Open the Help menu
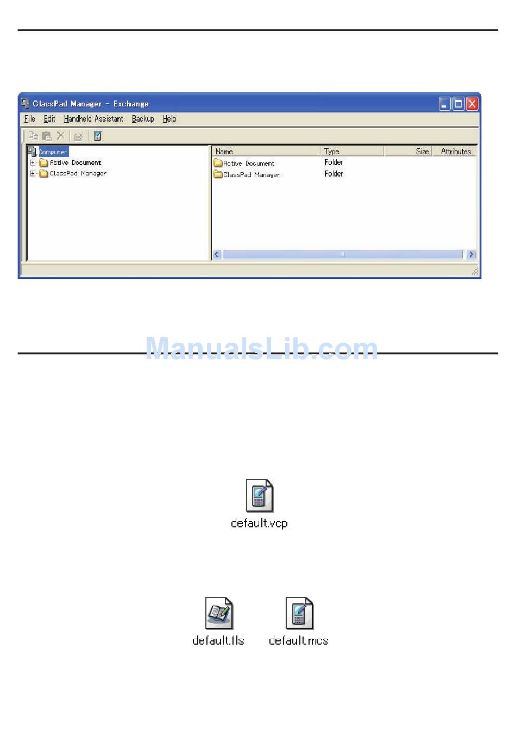 click(169, 118)
